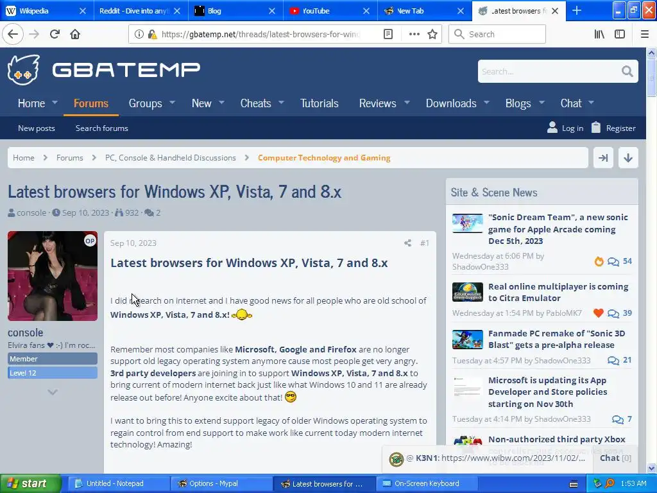This screenshot has width=657, height=493.
Task: Switch to Options - Mypal taskbar item
Action: click(221, 483)
